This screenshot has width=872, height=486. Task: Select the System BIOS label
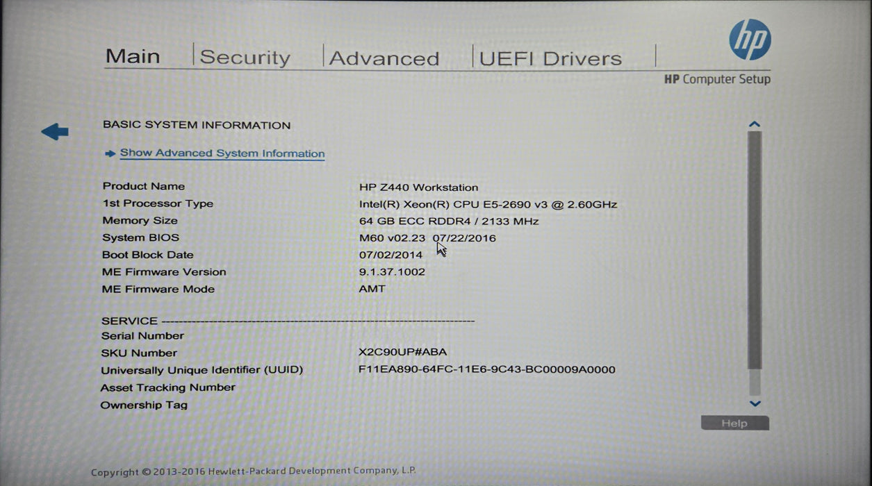pos(140,237)
